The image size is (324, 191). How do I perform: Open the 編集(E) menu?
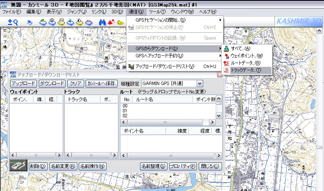pyautogui.click(x=34, y=12)
